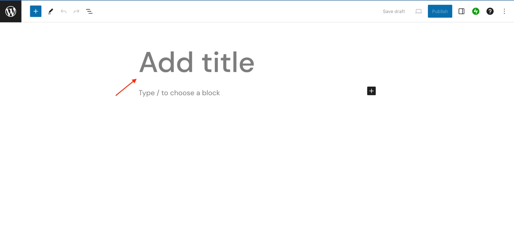Screen dimensions: 514x251
Task: Open the Document Overview list view
Action: (x=89, y=11)
